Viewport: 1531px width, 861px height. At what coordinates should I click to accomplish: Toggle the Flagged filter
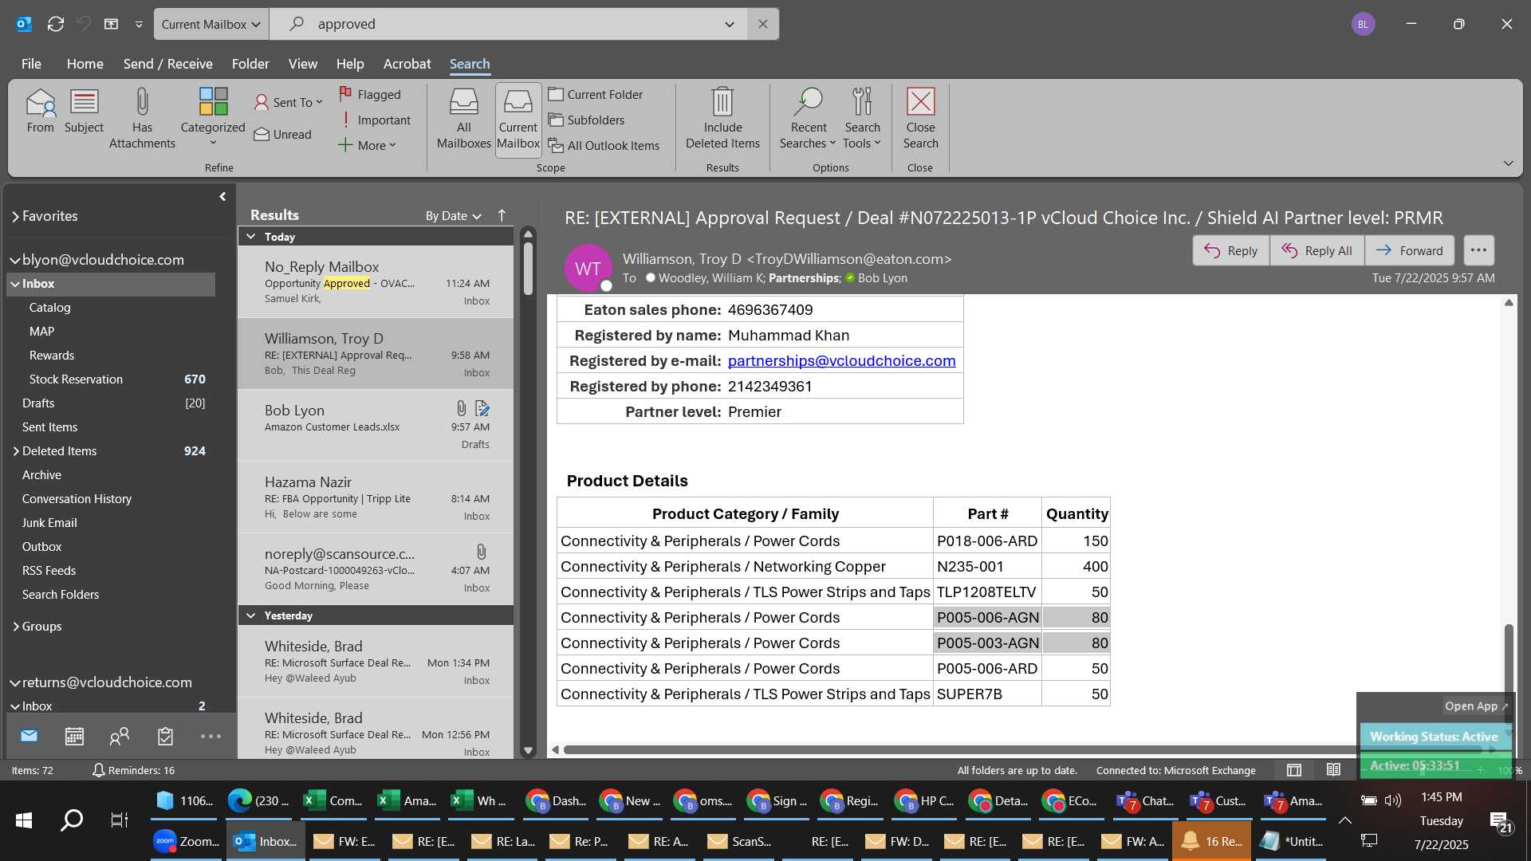(x=370, y=94)
